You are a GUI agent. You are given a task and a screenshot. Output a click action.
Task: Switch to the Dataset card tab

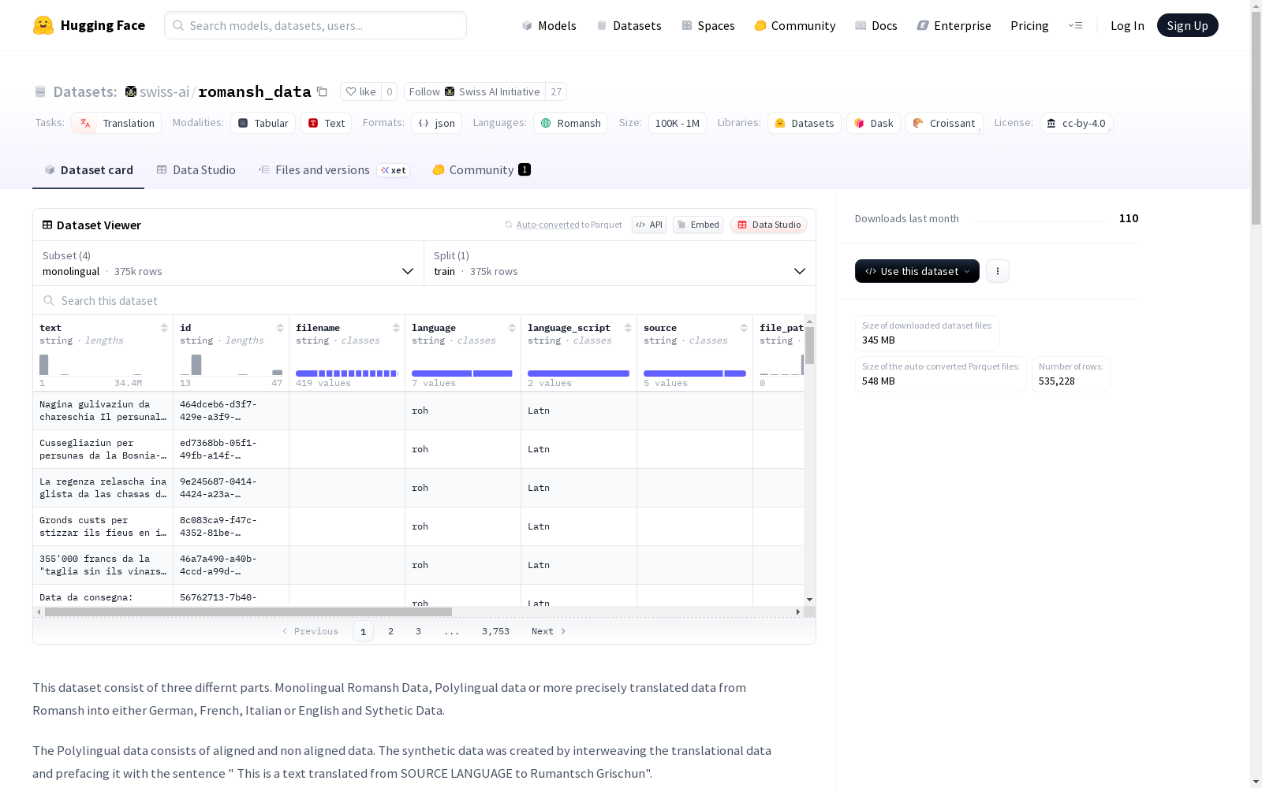[x=88, y=170]
